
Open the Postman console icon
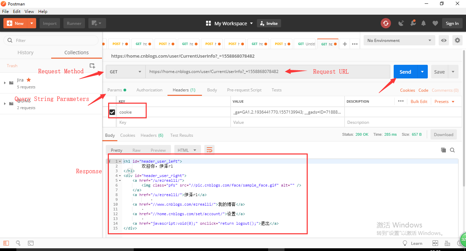31,243
